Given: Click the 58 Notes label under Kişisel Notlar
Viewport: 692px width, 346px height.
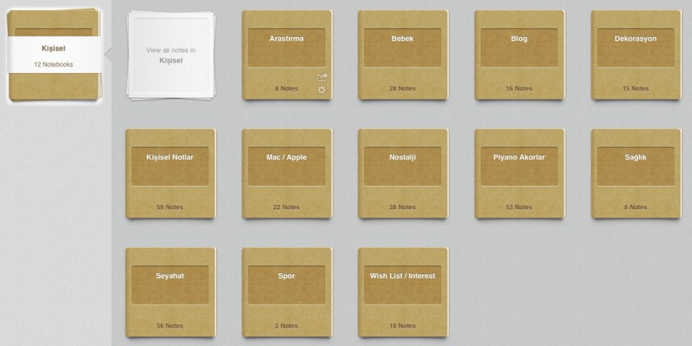Looking at the screenshot, I should pyautogui.click(x=170, y=207).
